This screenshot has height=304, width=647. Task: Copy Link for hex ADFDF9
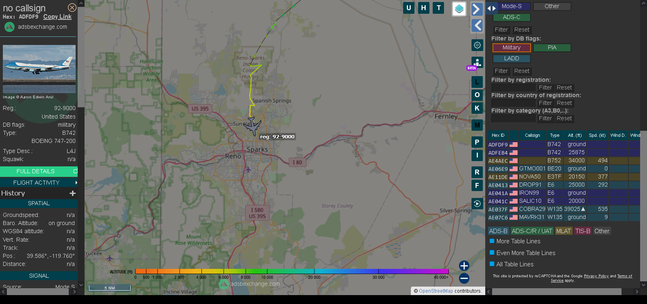[x=57, y=17]
